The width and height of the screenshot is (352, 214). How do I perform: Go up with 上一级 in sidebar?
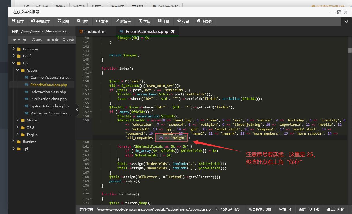(x=19, y=40)
